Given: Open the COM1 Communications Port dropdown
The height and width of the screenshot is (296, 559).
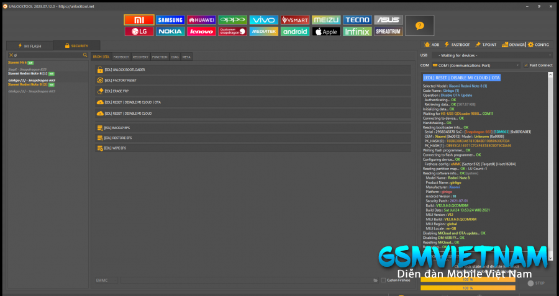Looking at the screenshot, I should 476,65.
